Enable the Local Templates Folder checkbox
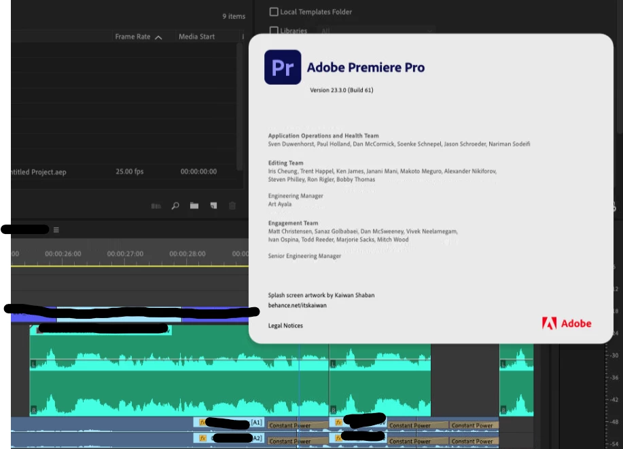This screenshot has width=623, height=449. 274,12
